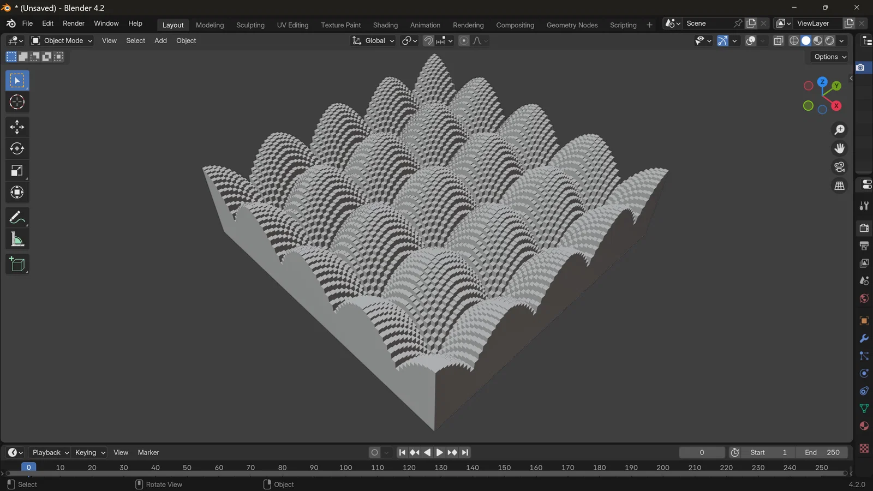Open the Object Mode dropdown
The image size is (873, 491).
point(62,41)
